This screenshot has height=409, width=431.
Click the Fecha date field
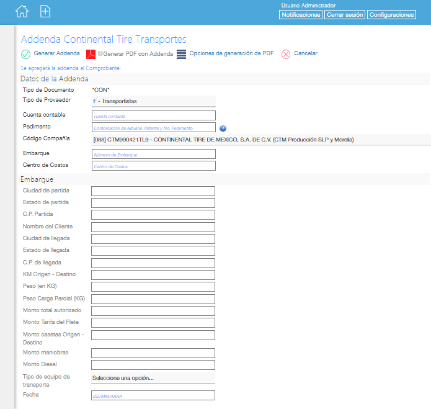[153, 395]
